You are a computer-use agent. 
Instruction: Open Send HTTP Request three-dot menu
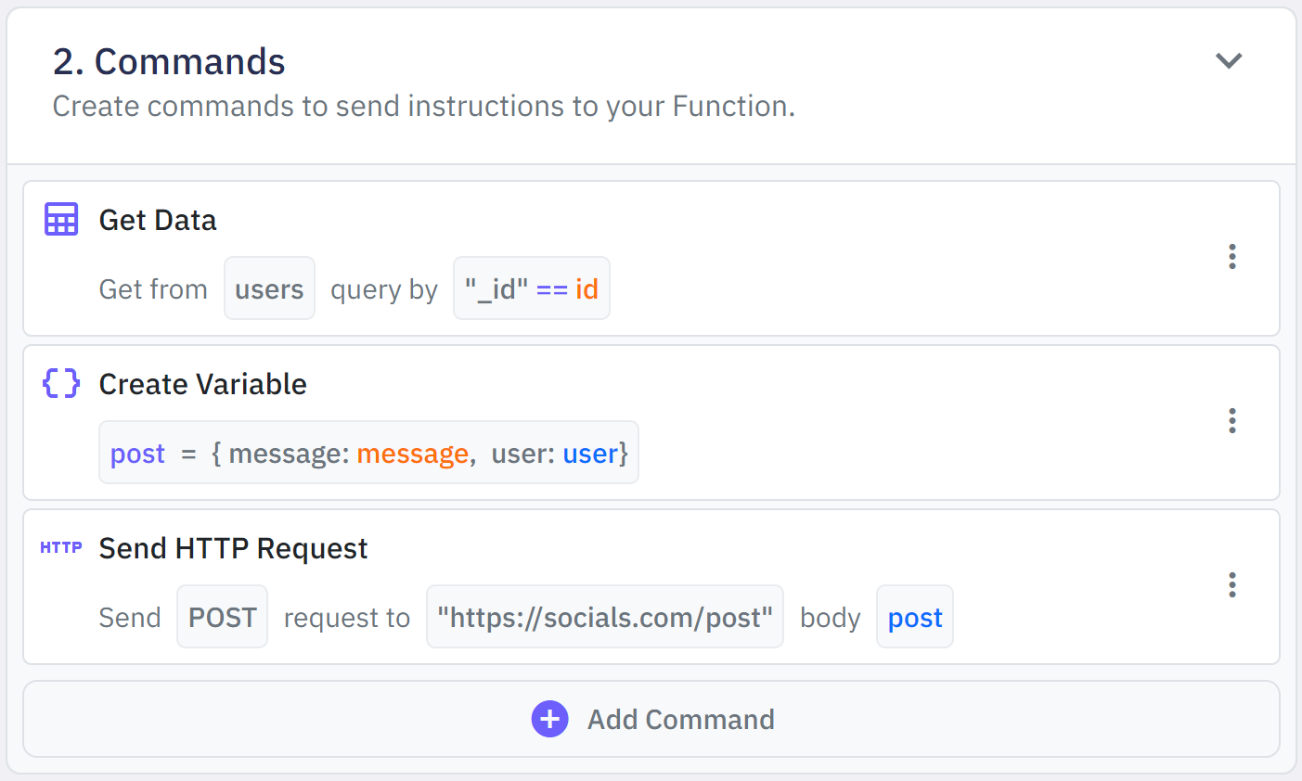tap(1231, 585)
